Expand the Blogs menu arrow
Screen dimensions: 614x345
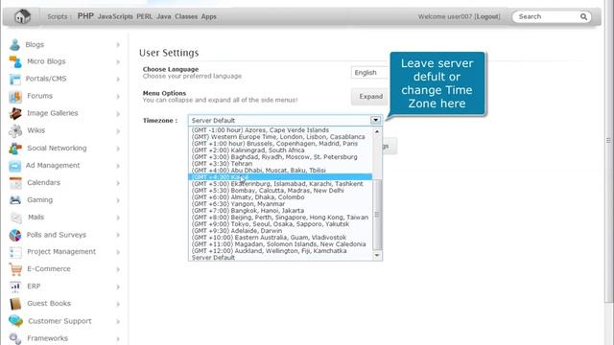click(118, 45)
